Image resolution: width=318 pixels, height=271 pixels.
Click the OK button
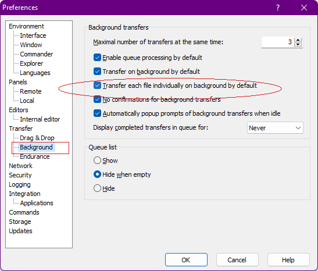click(186, 259)
